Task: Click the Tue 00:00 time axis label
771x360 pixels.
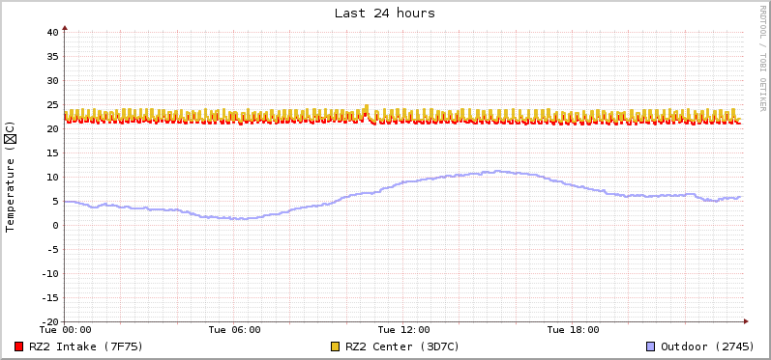Action: click(x=66, y=329)
